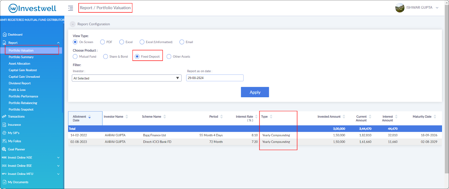Screen dimensions: 449x189
Task: Sort by Scheme Name arrows
Action: coord(164,117)
